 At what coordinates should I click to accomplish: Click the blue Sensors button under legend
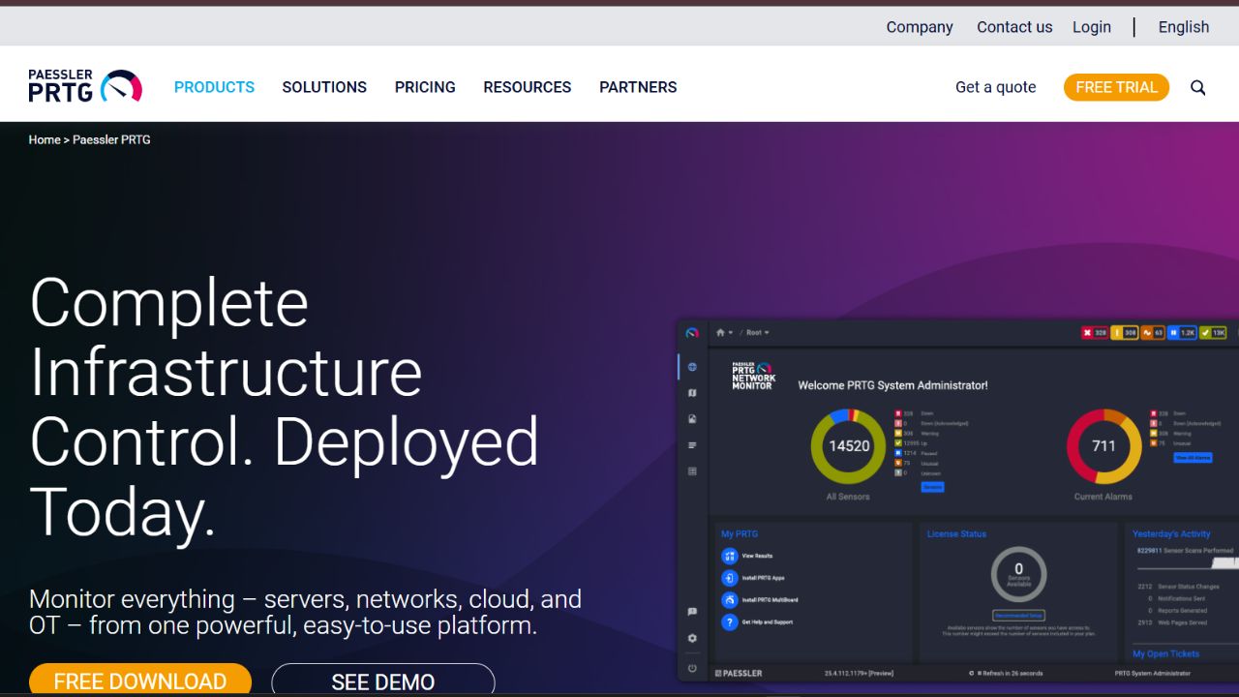click(932, 487)
